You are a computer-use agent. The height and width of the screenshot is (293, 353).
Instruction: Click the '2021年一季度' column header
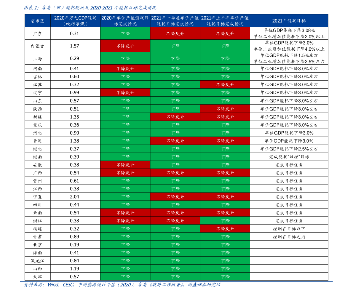point(175,21)
